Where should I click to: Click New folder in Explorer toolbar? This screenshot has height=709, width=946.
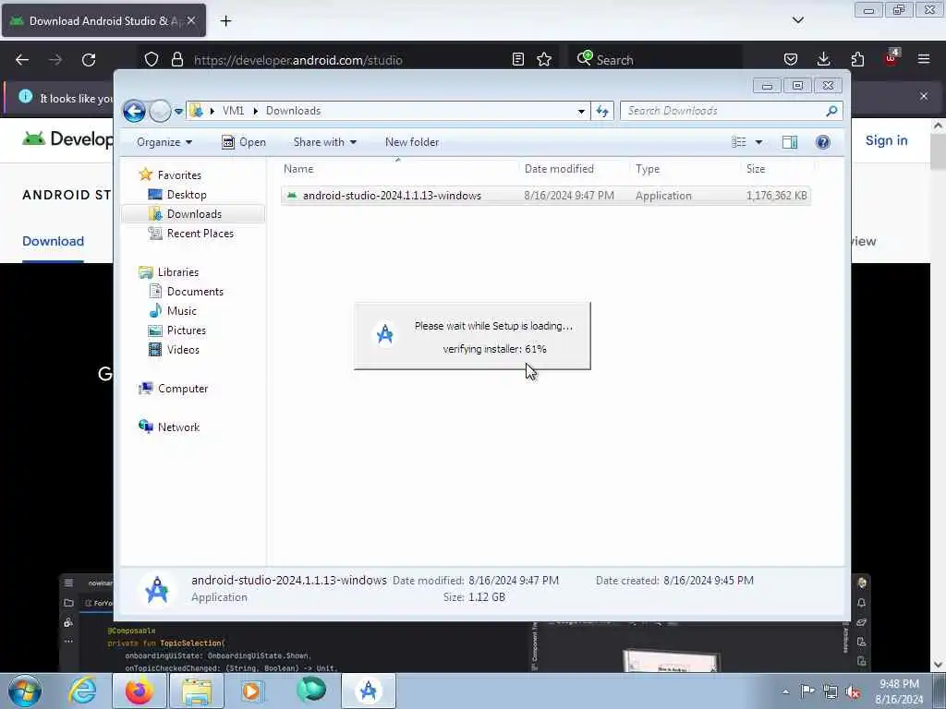click(412, 142)
